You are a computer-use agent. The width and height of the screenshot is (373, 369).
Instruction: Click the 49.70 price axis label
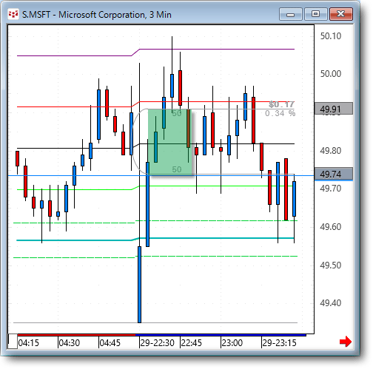[331, 189]
